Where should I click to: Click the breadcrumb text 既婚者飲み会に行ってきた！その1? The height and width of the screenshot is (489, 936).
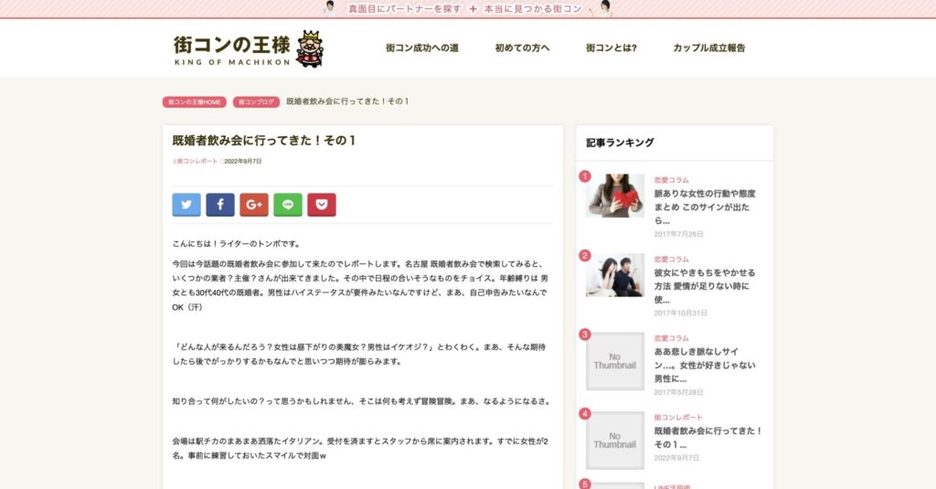(x=347, y=101)
